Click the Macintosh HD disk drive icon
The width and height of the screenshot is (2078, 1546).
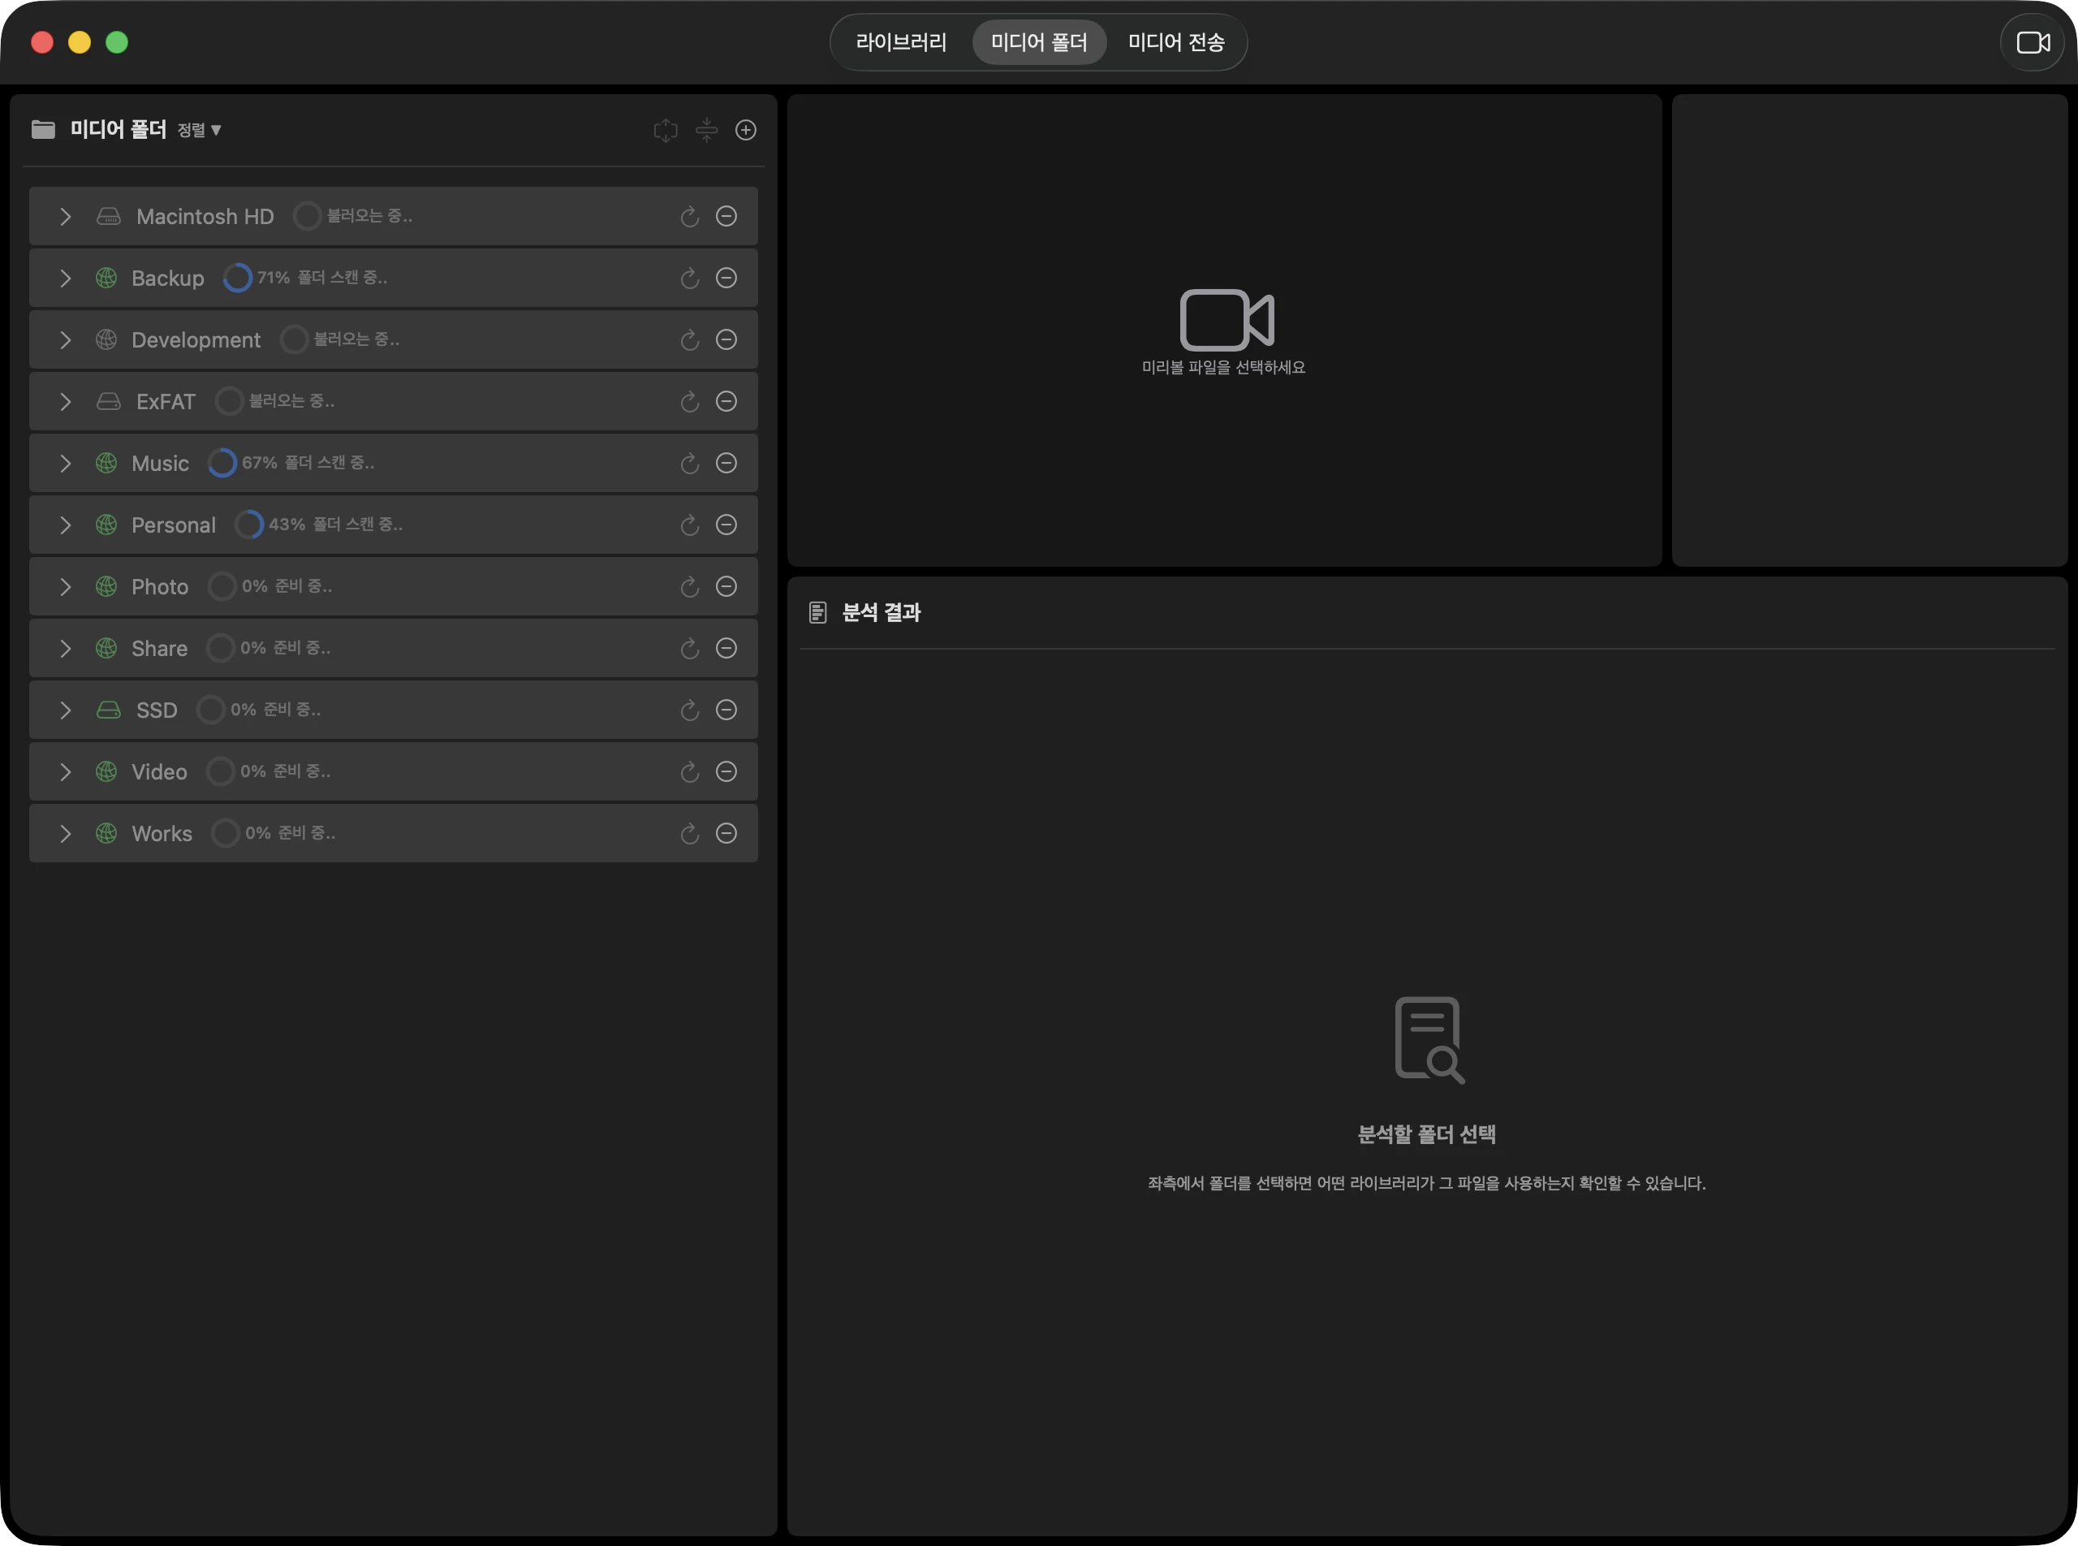109,217
